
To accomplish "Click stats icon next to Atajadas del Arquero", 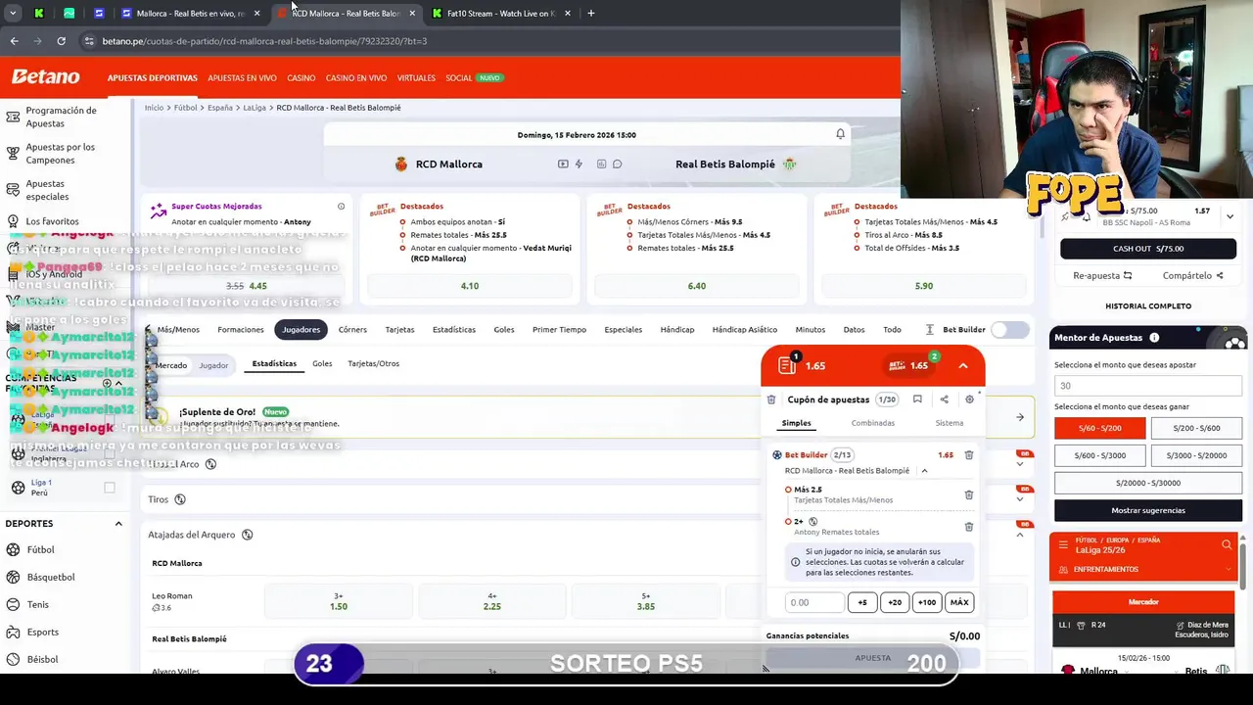I will click(x=247, y=535).
